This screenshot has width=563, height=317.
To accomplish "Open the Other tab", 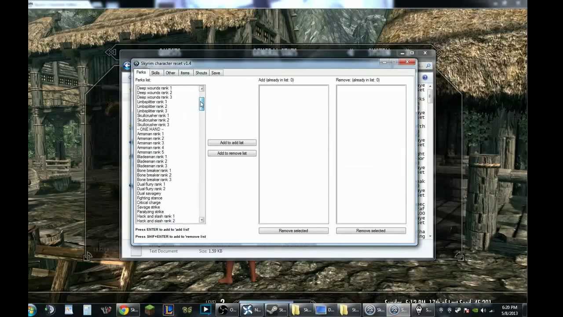I will point(170,73).
